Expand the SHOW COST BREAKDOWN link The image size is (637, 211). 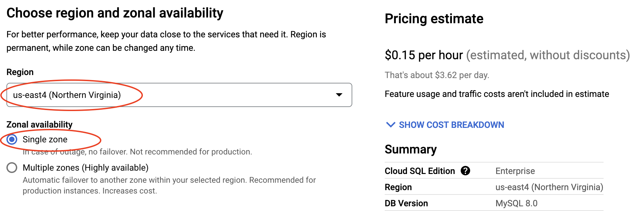coord(451,125)
